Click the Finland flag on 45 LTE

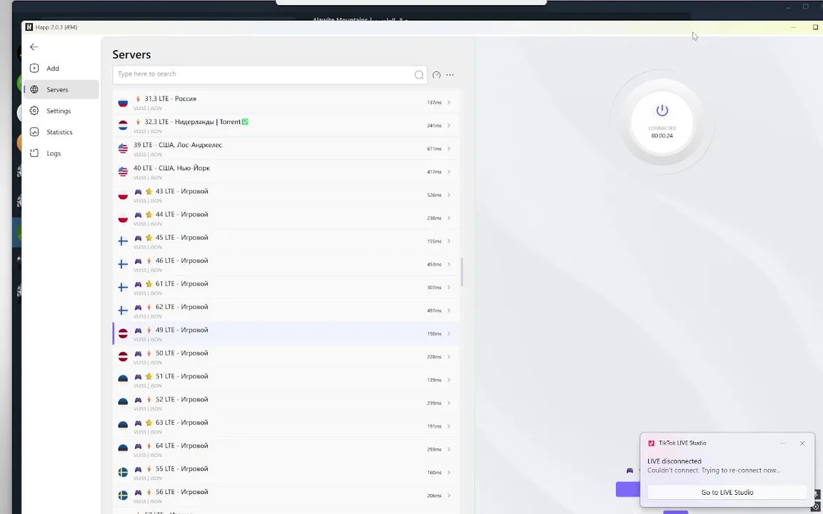(x=123, y=241)
